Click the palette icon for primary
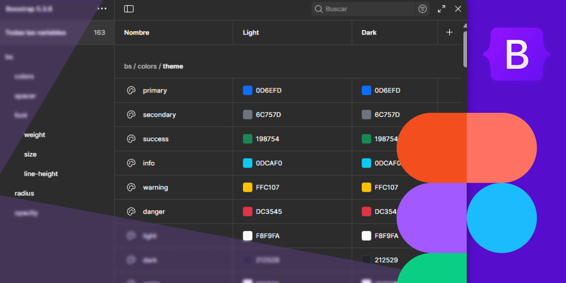Screen dimensions: 566x283 tap(131, 91)
